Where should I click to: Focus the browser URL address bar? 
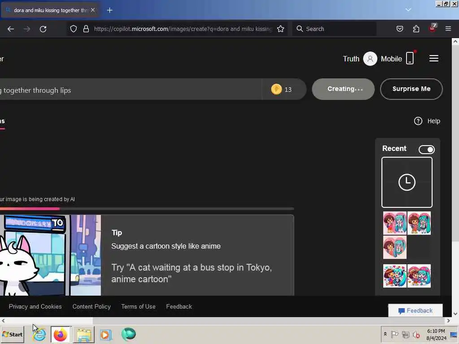coord(183,29)
